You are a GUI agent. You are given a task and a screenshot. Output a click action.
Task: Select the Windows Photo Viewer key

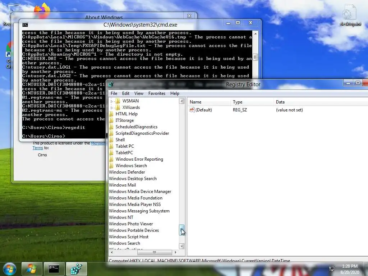(x=131, y=224)
